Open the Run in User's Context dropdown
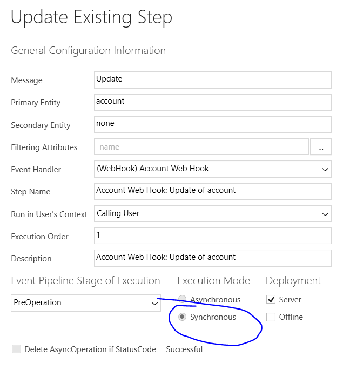Image resolution: width=343 pixels, height=370 pixels. (212, 213)
